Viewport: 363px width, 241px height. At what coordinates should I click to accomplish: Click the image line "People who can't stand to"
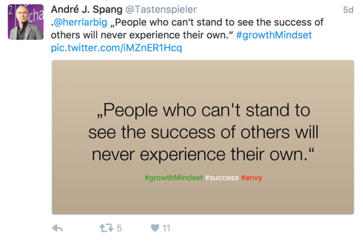coord(202,111)
